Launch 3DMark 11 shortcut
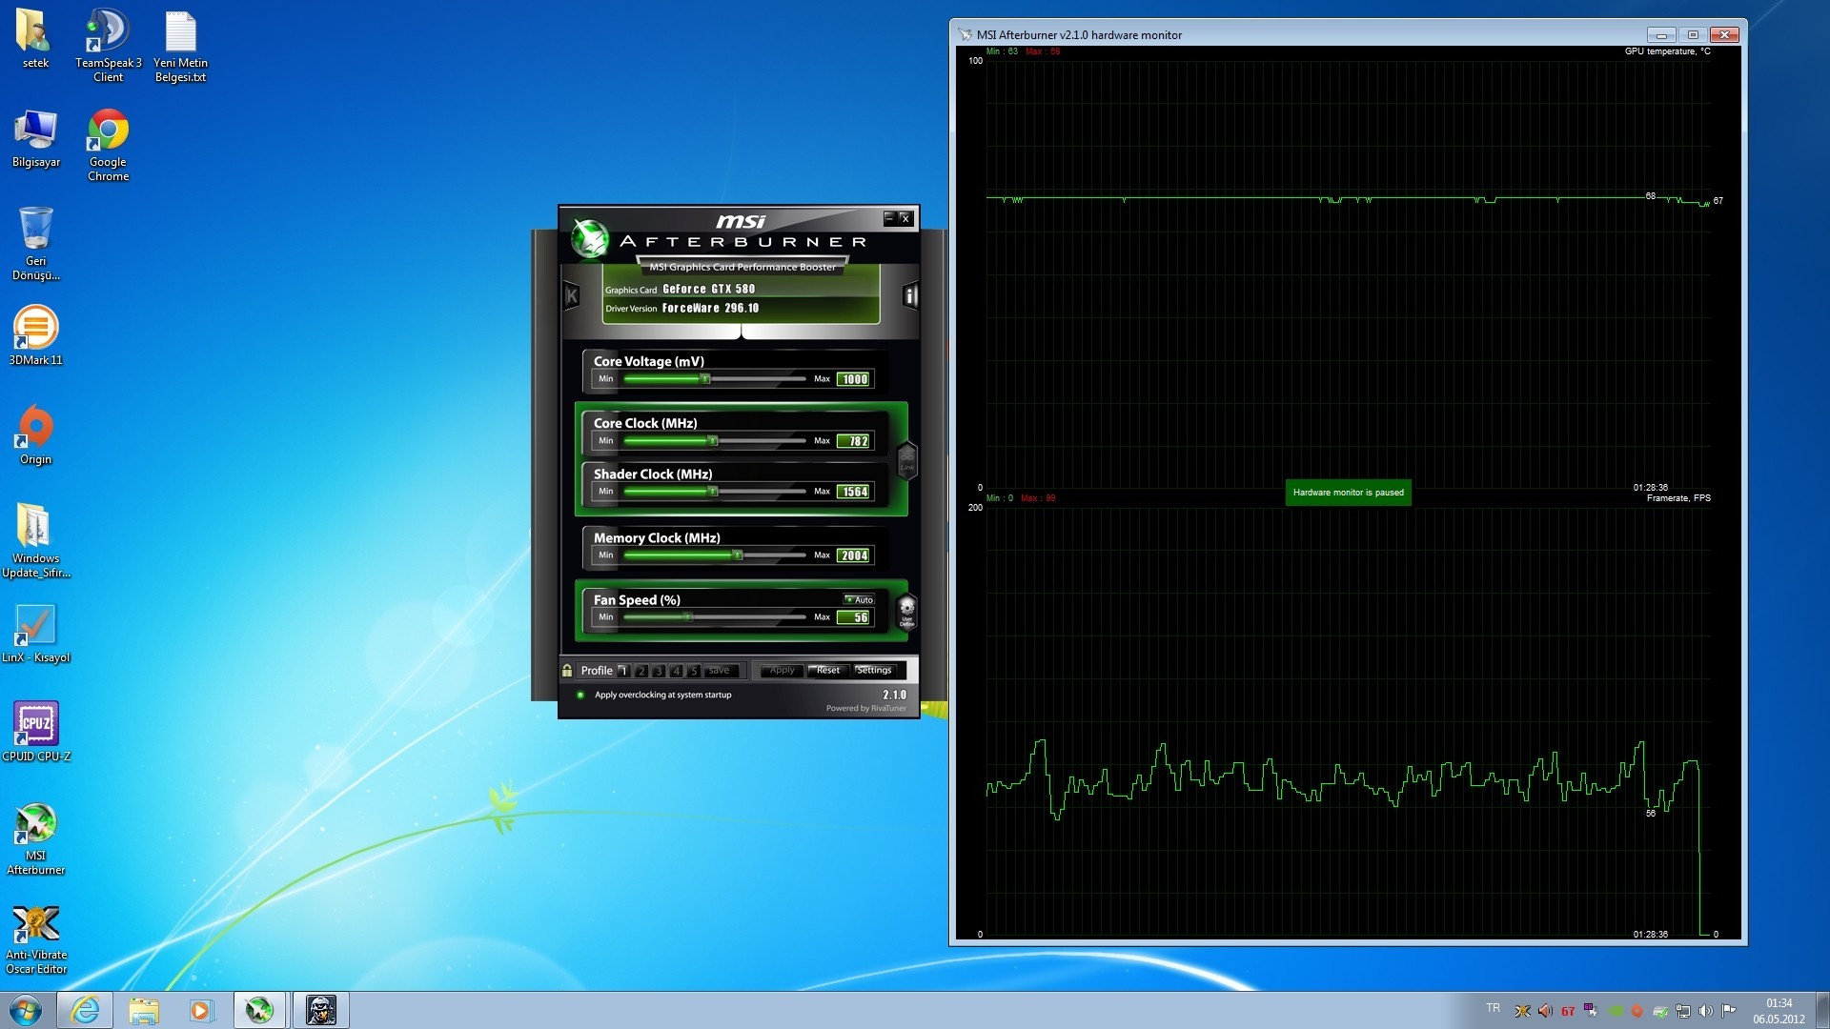1830x1029 pixels. coord(35,335)
